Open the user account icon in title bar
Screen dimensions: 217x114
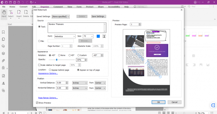pos(195,2)
